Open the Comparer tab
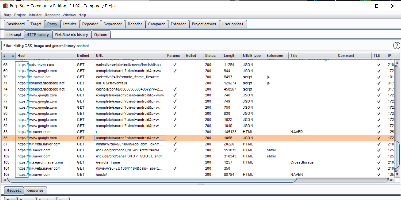Image resolution: width=401 pixels, height=200 pixels. point(156,24)
